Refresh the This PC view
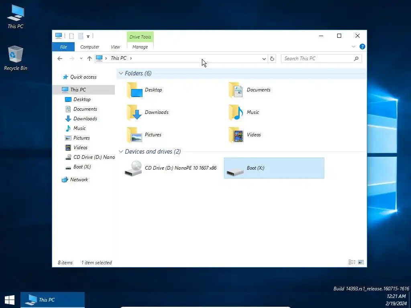The width and height of the screenshot is (411, 308). point(272,59)
